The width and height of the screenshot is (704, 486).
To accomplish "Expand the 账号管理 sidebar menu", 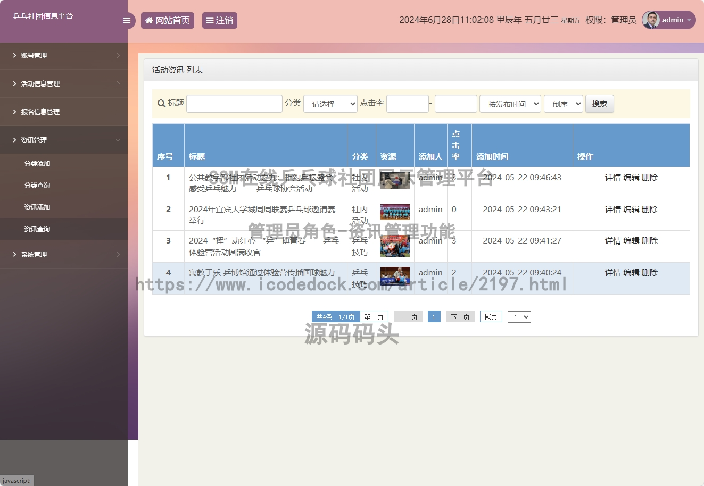I will pos(64,55).
